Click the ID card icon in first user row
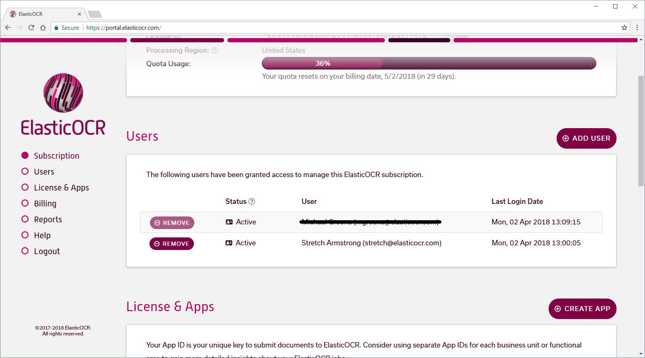Screen dimensions: 645x358 [x=229, y=222]
